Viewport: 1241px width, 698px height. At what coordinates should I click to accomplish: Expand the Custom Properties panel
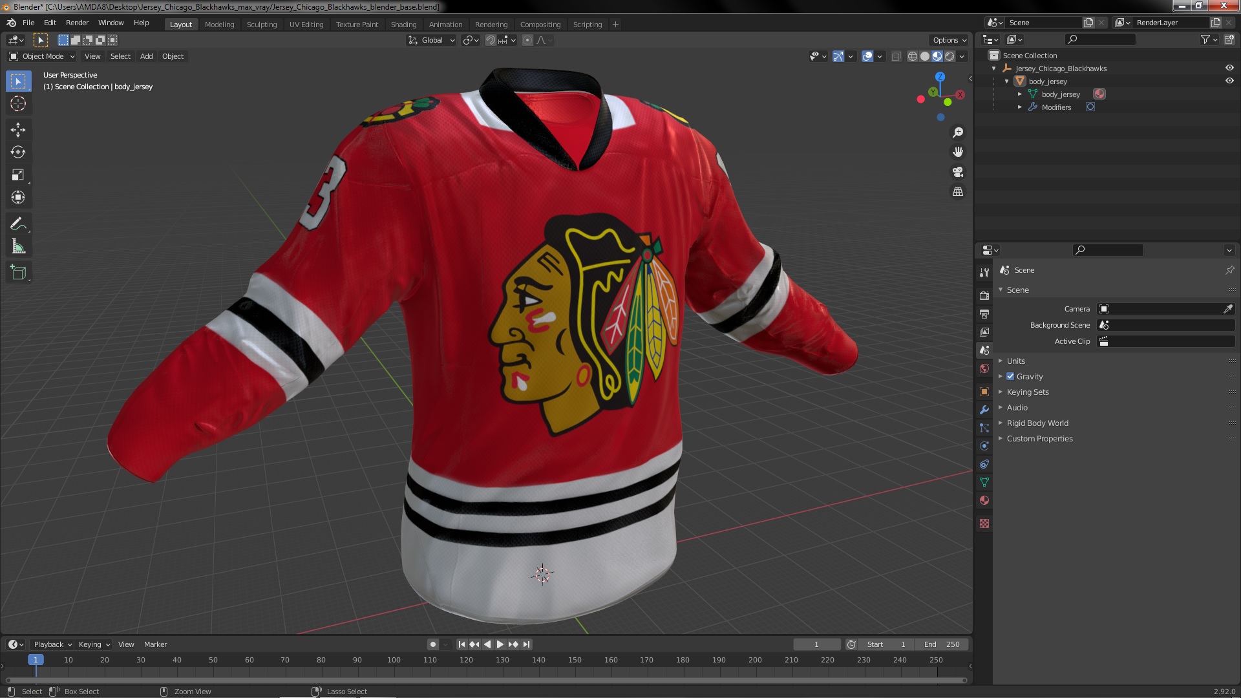click(1039, 438)
